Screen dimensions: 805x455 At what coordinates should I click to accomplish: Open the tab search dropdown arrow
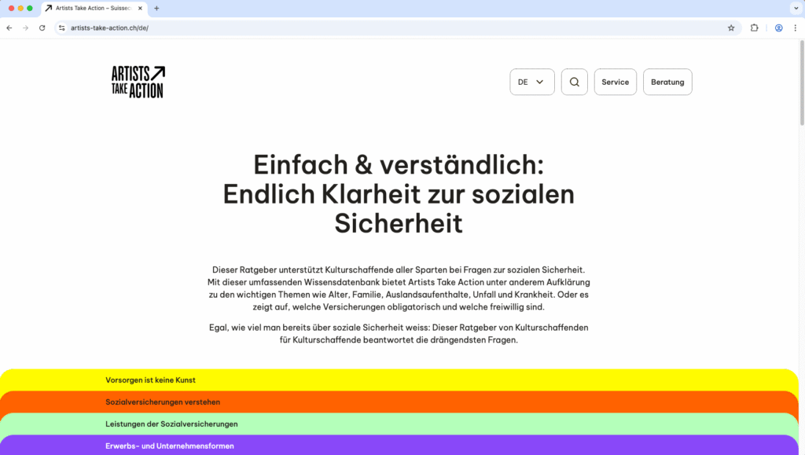[793, 8]
